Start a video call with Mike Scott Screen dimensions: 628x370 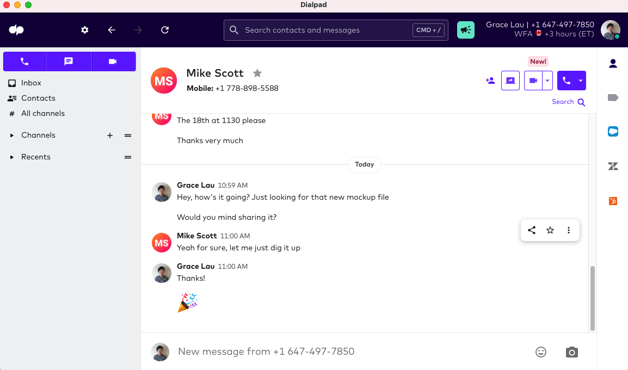tap(533, 81)
